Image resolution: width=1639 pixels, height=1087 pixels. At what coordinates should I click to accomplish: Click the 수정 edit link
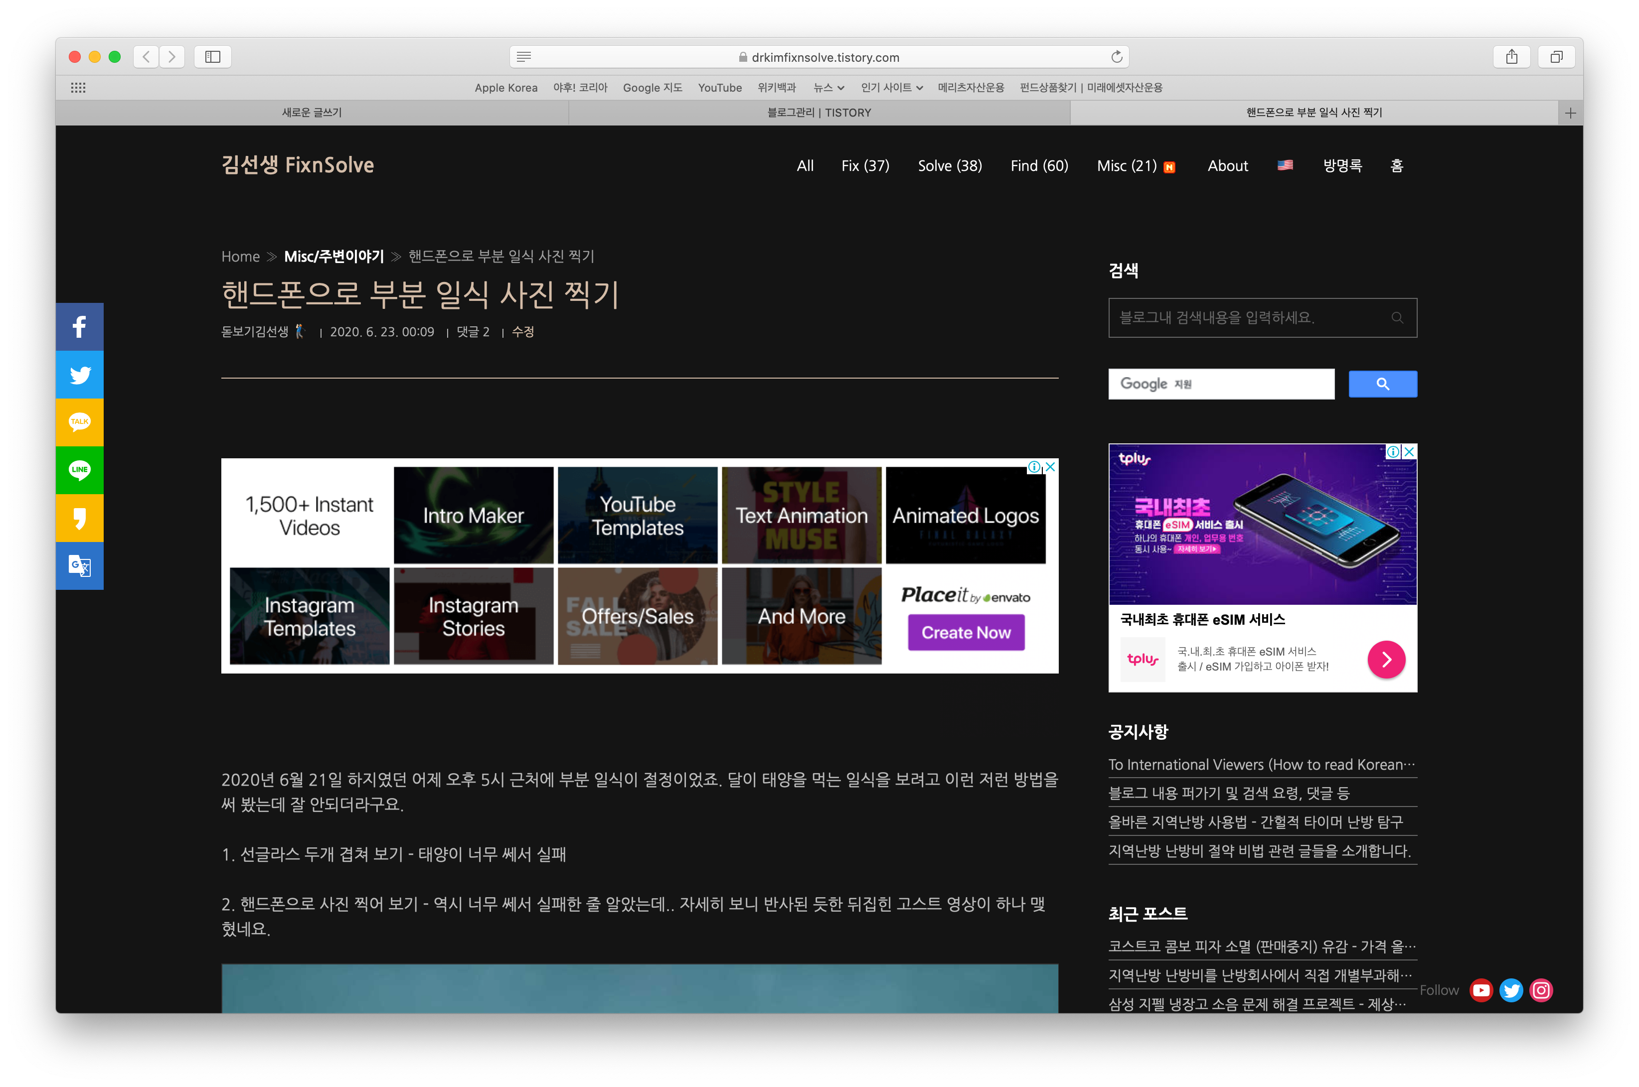pos(522,331)
